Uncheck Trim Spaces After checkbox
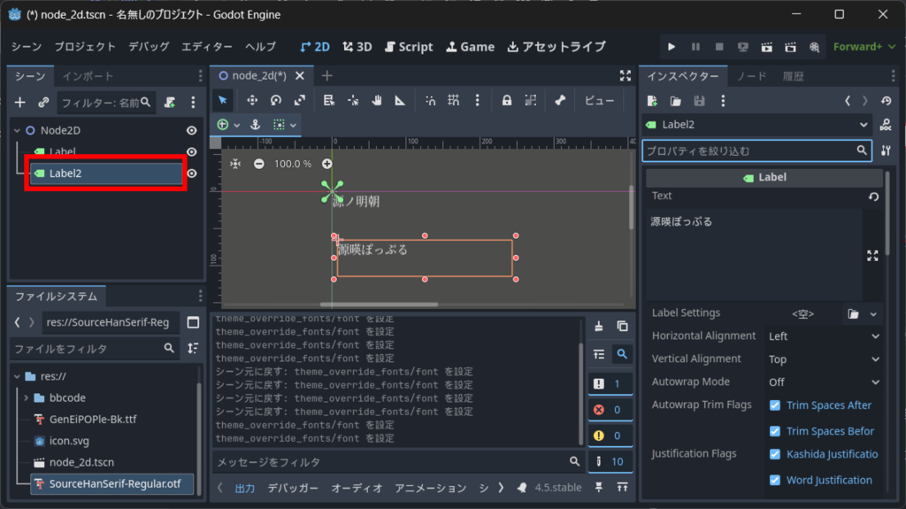 click(x=775, y=405)
